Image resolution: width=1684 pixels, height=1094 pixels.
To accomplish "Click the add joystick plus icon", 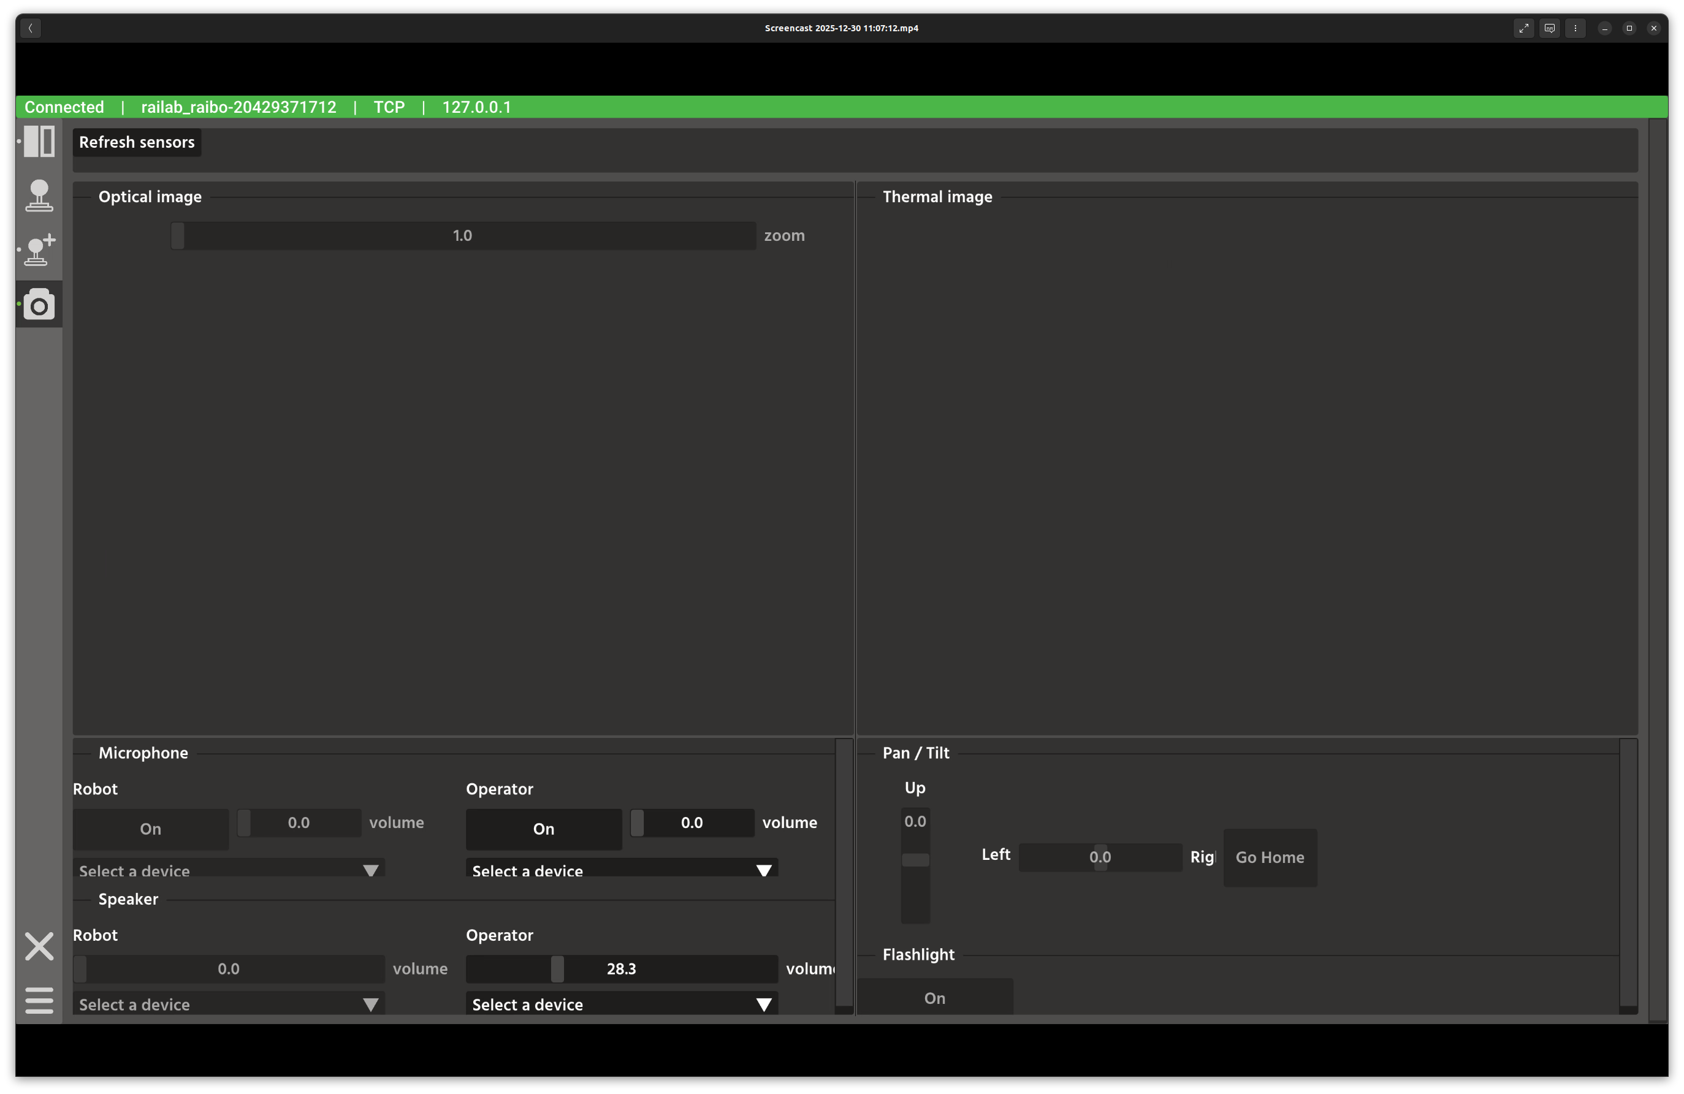I will [39, 249].
